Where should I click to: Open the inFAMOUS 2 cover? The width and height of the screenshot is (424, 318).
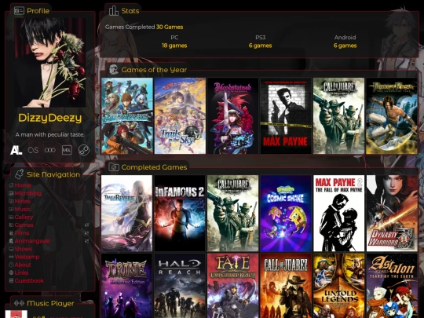[x=180, y=213]
